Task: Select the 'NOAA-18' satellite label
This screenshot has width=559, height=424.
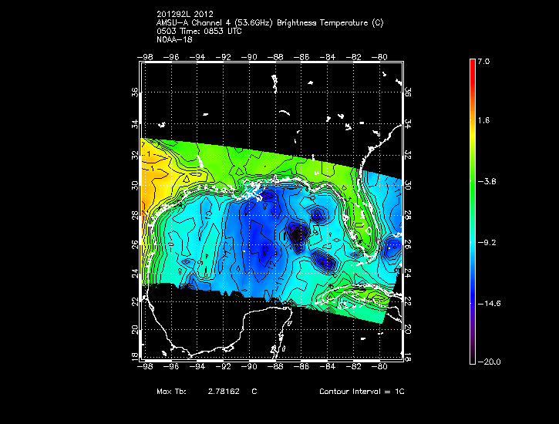Action: pos(174,39)
